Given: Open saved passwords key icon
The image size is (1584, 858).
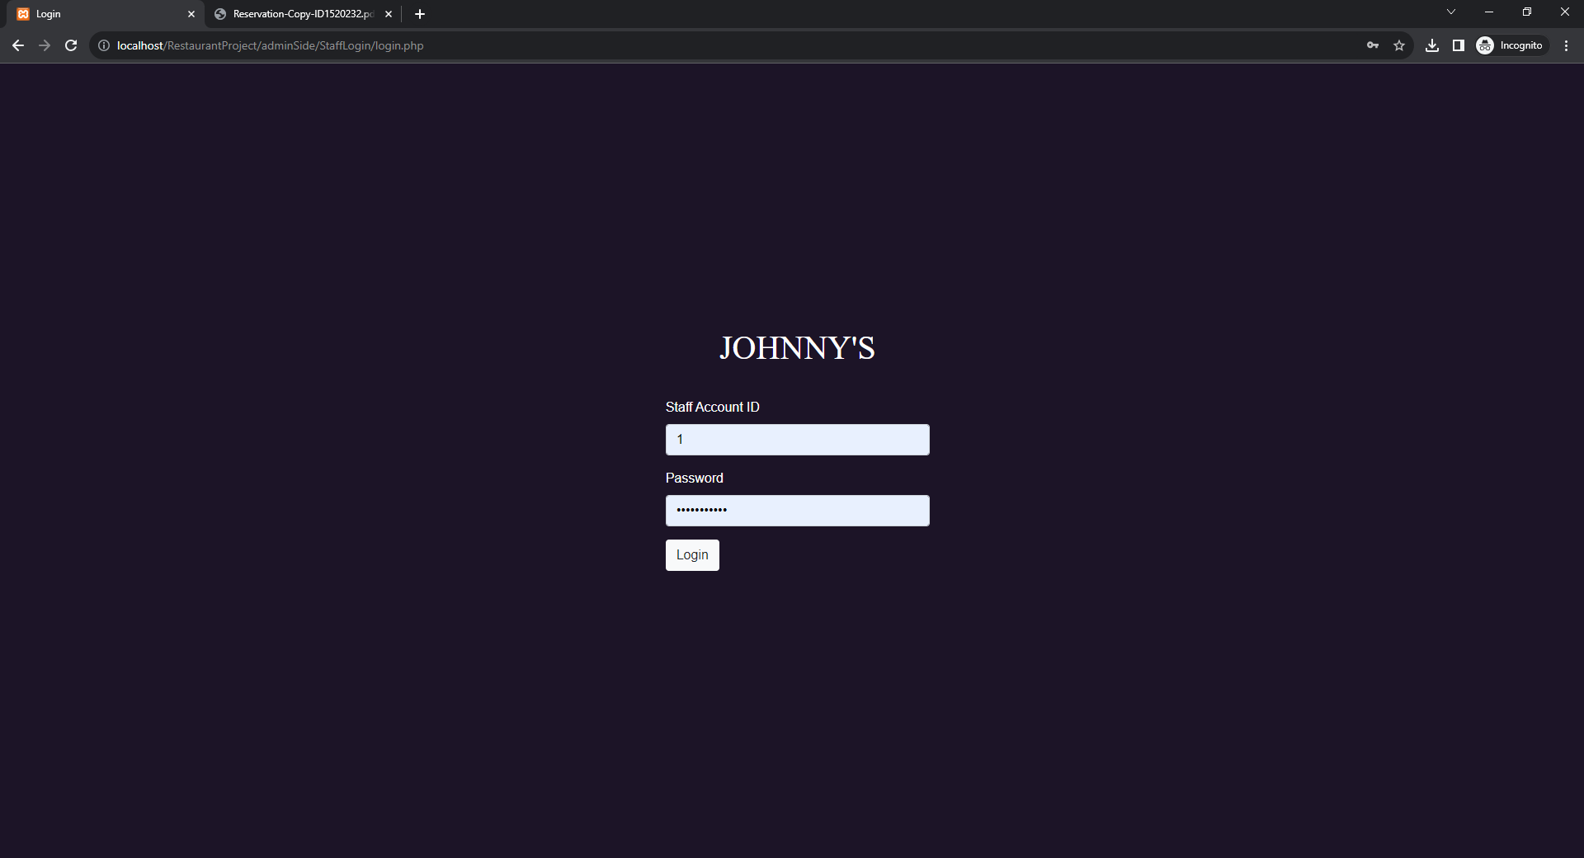Looking at the screenshot, I should point(1373,45).
